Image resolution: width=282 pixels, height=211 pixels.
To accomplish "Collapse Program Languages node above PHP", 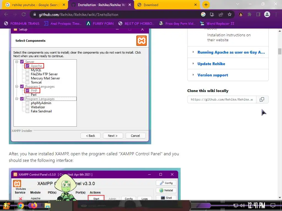I will (x=17, y=87).
